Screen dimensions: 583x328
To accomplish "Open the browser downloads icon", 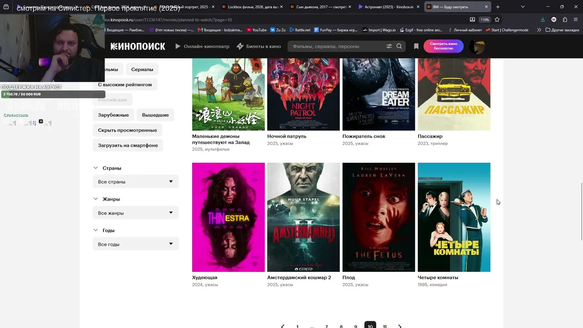I will tap(542, 20).
